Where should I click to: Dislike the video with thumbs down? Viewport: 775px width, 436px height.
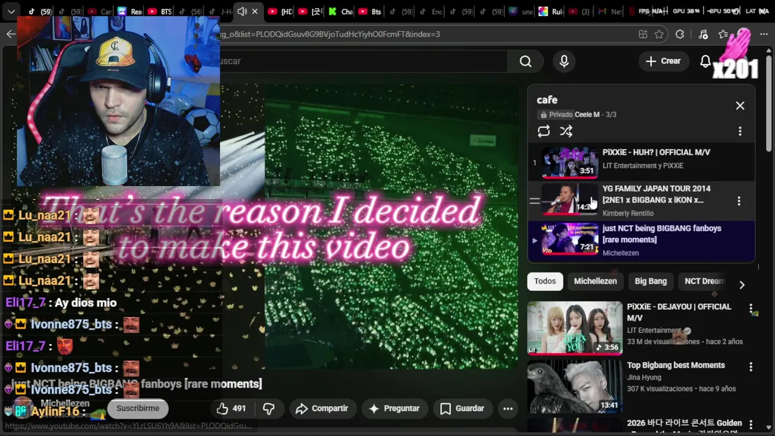(269, 409)
